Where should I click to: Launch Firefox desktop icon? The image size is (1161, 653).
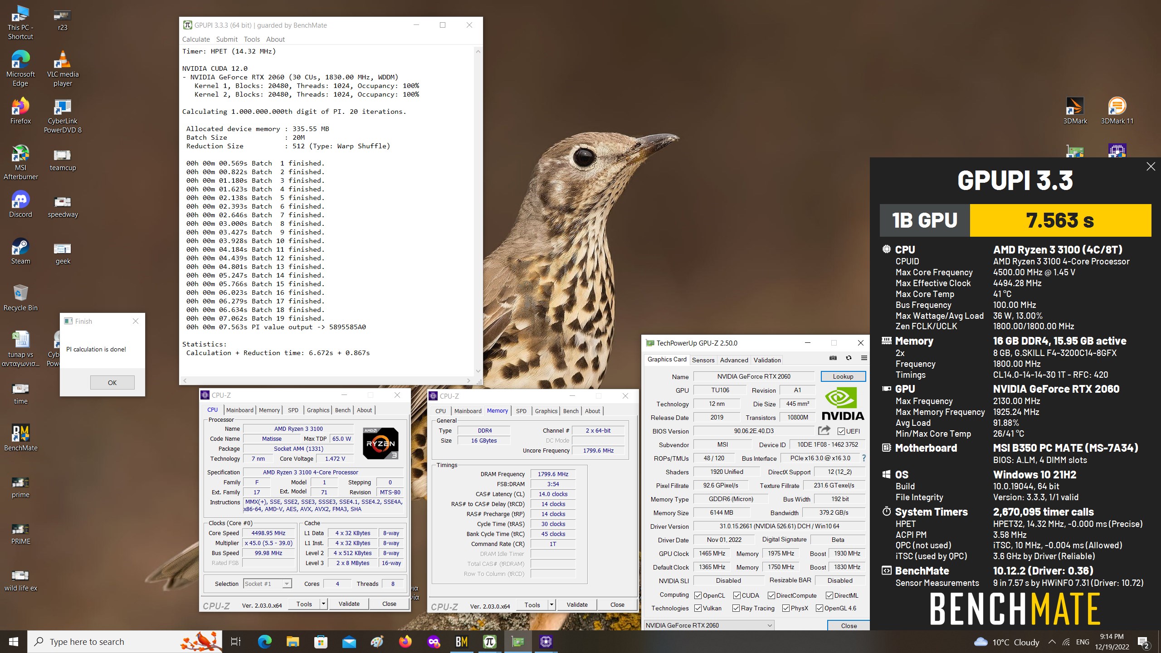pos(20,111)
